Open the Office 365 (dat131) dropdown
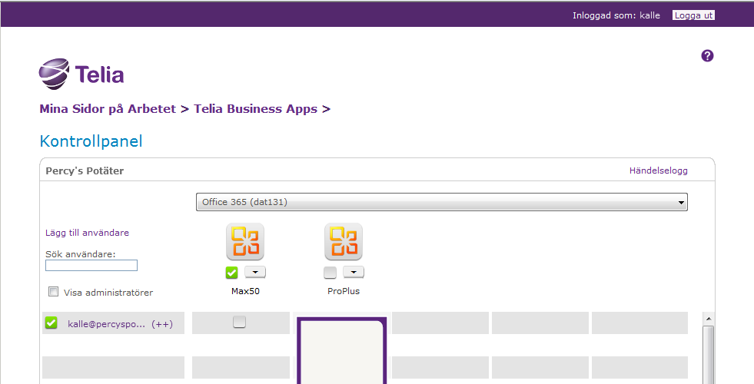Screen dimensions: 754x384 [x=441, y=202]
